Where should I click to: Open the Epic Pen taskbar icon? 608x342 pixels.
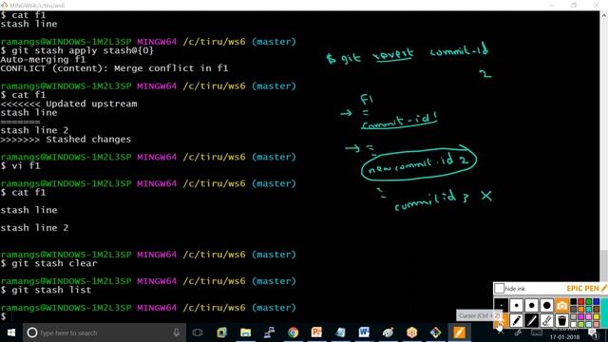[x=459, y=332]
